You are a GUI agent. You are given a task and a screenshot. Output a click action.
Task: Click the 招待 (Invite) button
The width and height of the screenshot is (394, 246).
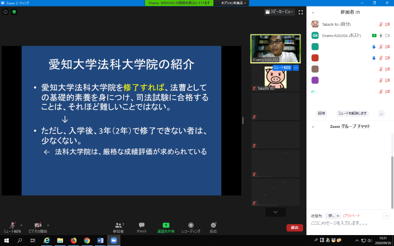click(x=322, y=113)
